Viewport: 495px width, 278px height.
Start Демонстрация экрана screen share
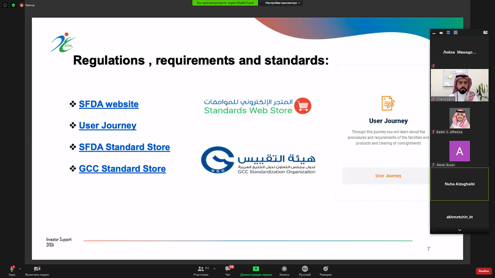tap(256, 271)
